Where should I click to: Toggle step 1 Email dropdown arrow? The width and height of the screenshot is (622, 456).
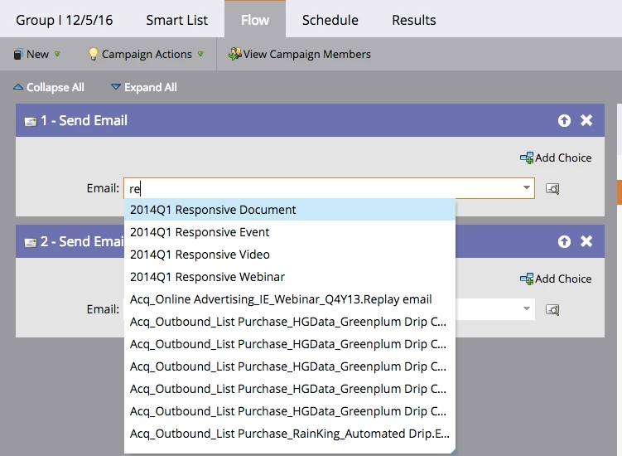click(527, 188)
